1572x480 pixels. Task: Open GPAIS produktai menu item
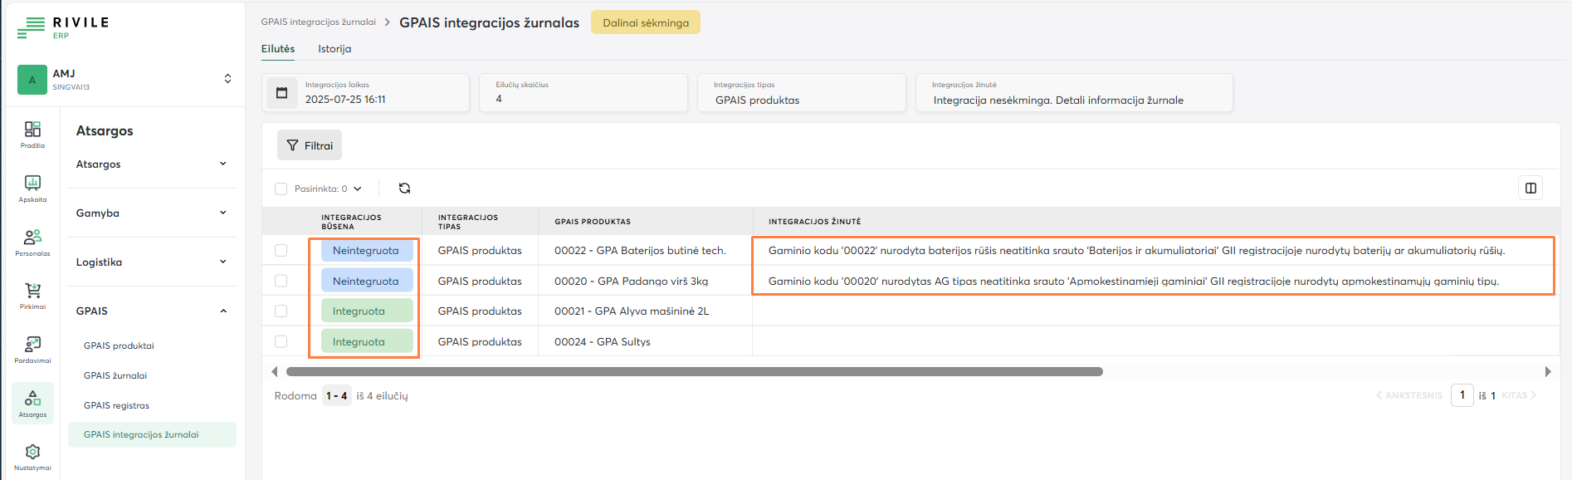tap(119, 346)
